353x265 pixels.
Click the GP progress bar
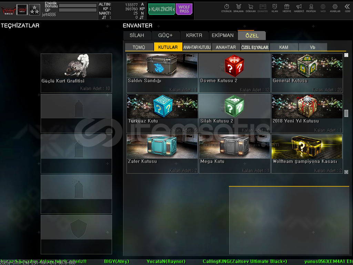[78, 10]
